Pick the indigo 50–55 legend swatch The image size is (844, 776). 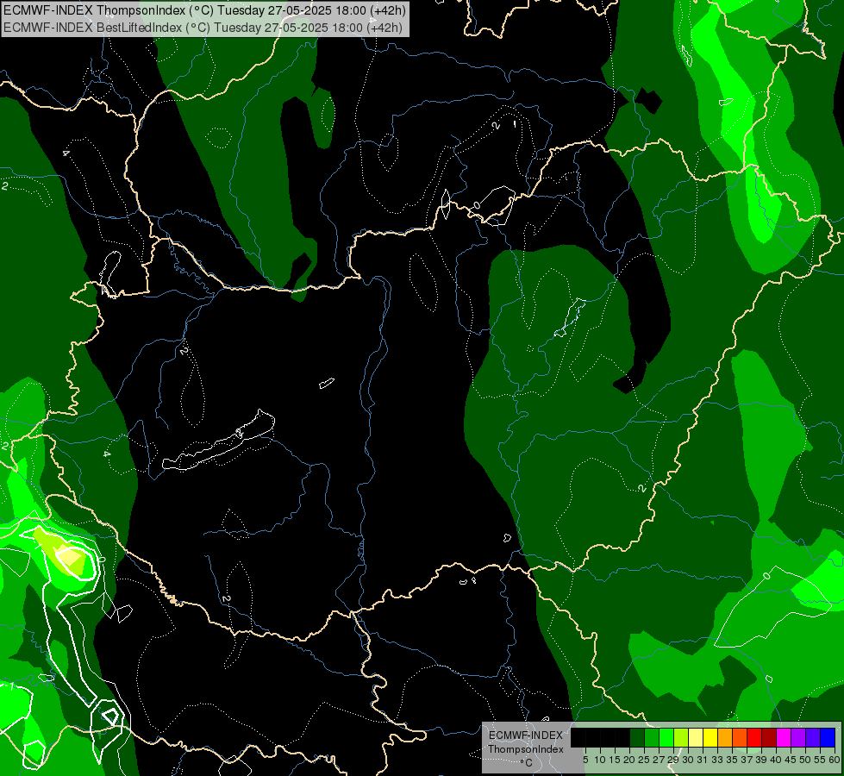(813, 738)
